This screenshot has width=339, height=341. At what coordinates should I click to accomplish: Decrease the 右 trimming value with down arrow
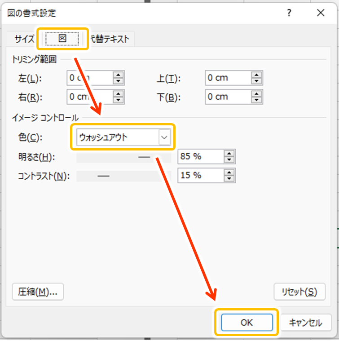coord(119,100)
